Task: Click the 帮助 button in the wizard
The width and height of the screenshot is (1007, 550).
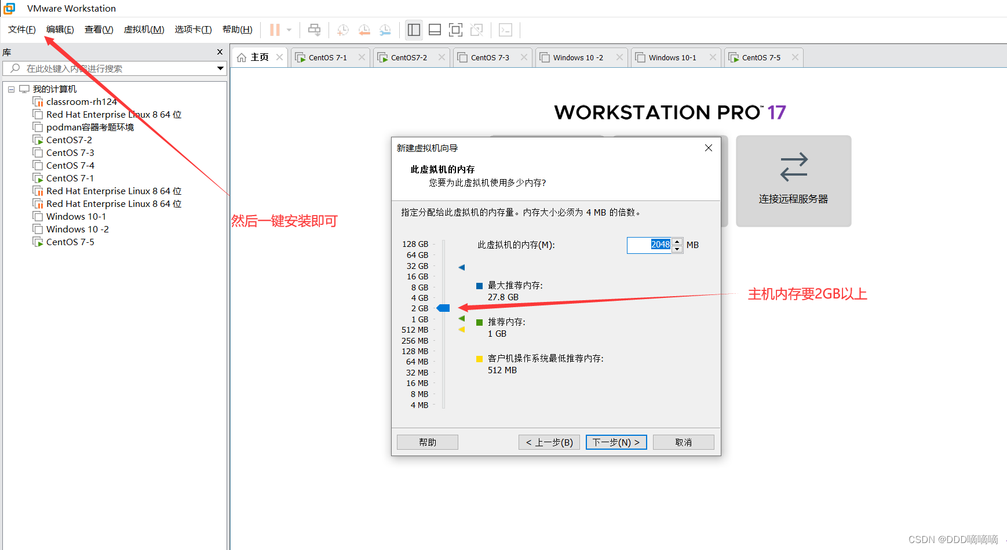Action: [x=428, y=442]
